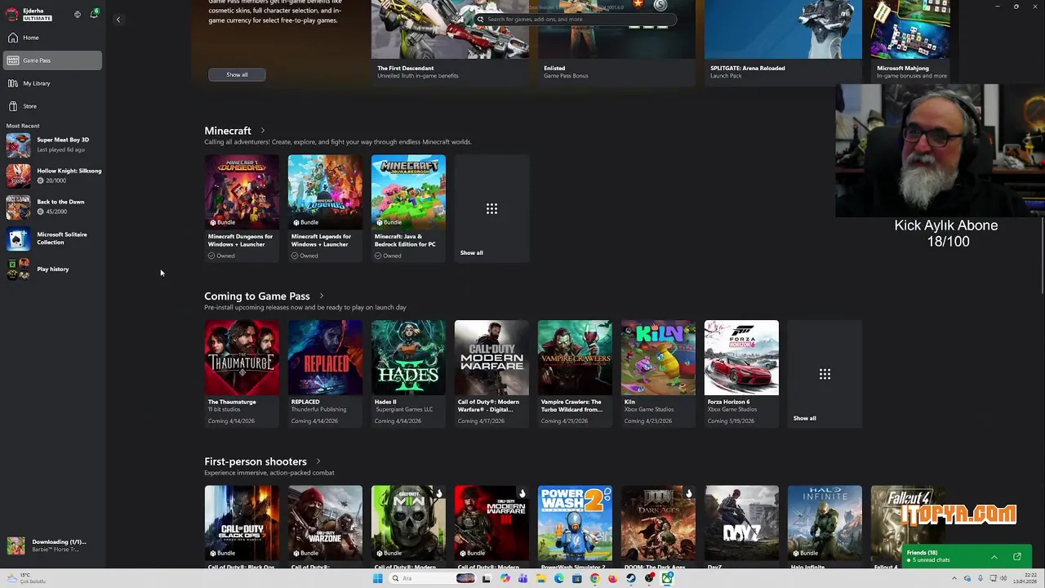This screenshot has height=588, width=1045.
Task: Open Minecraft Dungeons for Windows + Launcher
Action: point(242,208)
